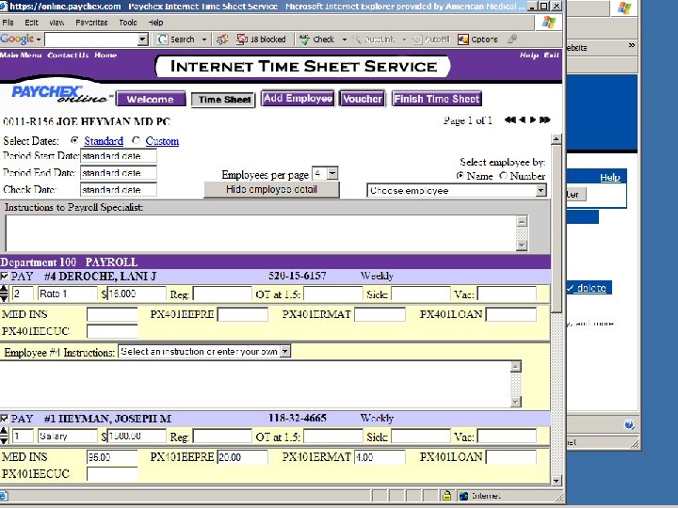Image resolution: width=678 pixels, height=508 pixels.
Task: Click Help link in purple header
Action: point(529,56)
